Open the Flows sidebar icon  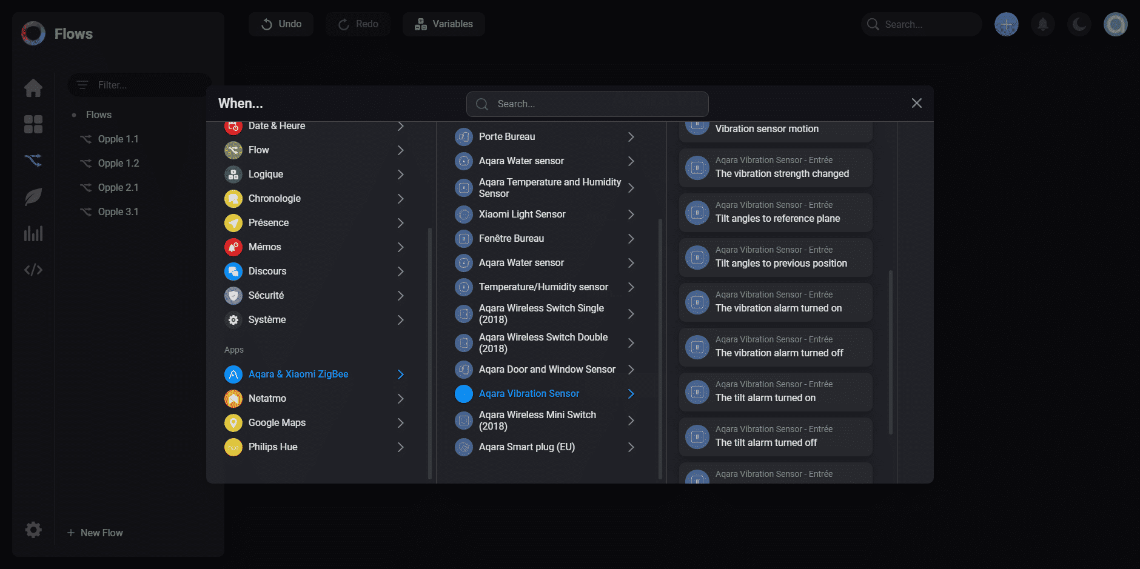(33, 161)
